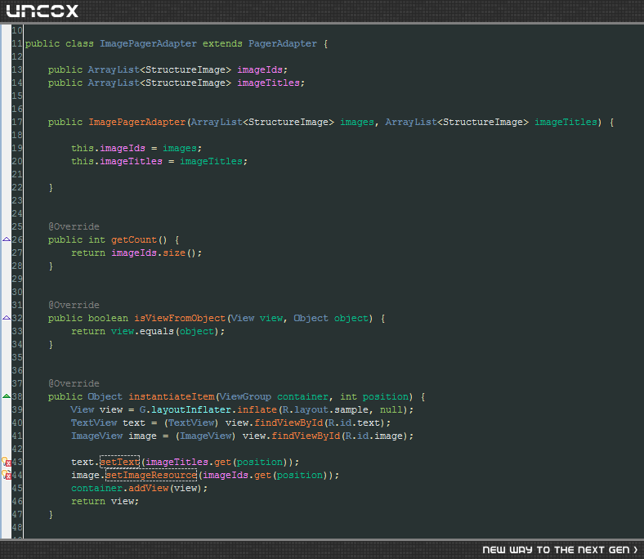Screen dimensions: 644x559
Task: Click the override marker beside line 32
Action: click(x=7, y=318)
